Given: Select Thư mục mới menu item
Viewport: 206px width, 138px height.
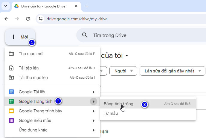Looking at the screenshot, I should pos(52,54).
